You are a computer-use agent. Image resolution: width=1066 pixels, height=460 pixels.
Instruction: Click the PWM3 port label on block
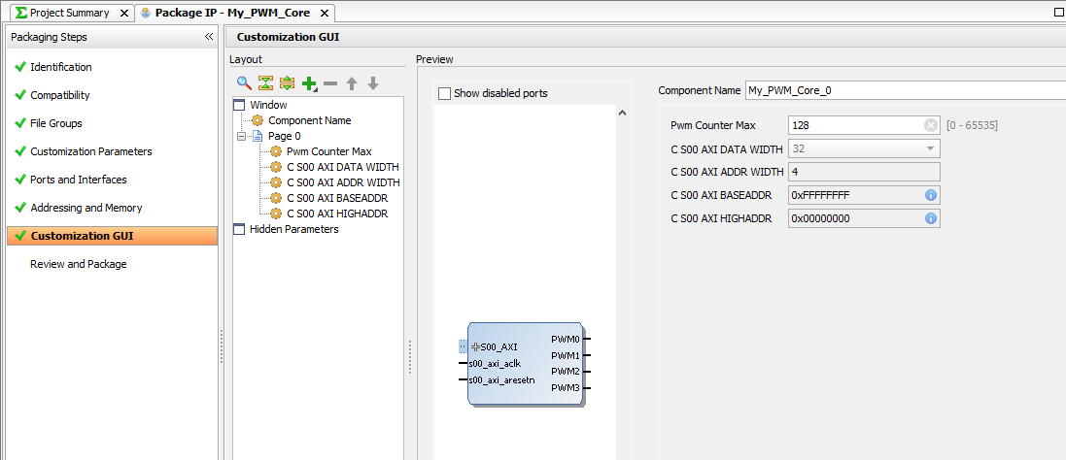pyautogui.click(x=565, y=389)
